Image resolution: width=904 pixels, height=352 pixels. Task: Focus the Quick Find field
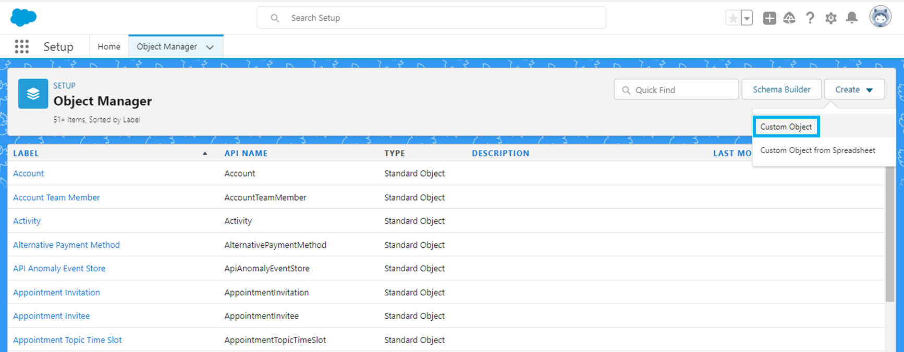click(676, 90)
